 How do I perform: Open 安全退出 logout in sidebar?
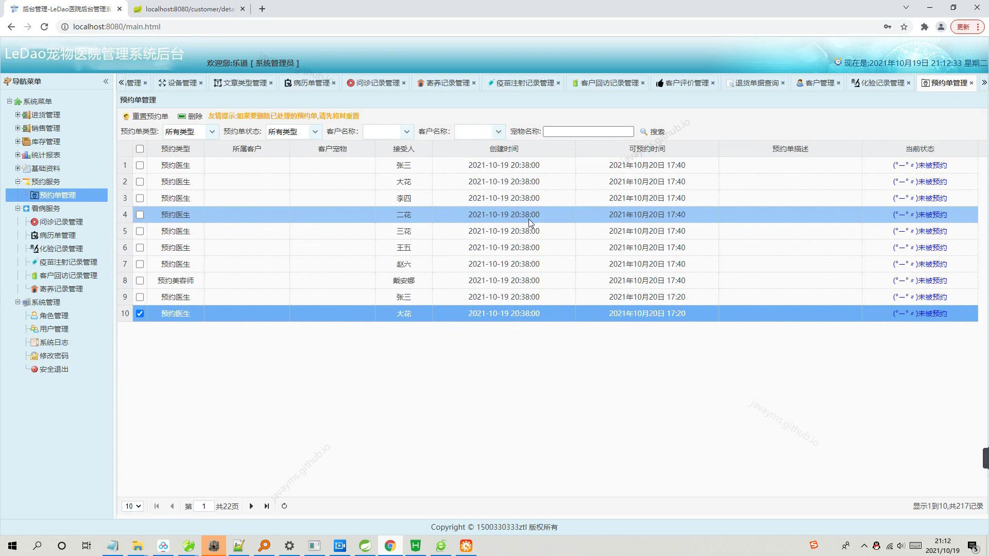pyautogui.click(x=54, y=369)
